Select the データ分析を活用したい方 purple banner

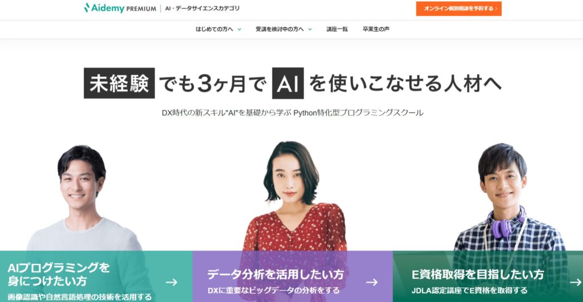point(293,276)
